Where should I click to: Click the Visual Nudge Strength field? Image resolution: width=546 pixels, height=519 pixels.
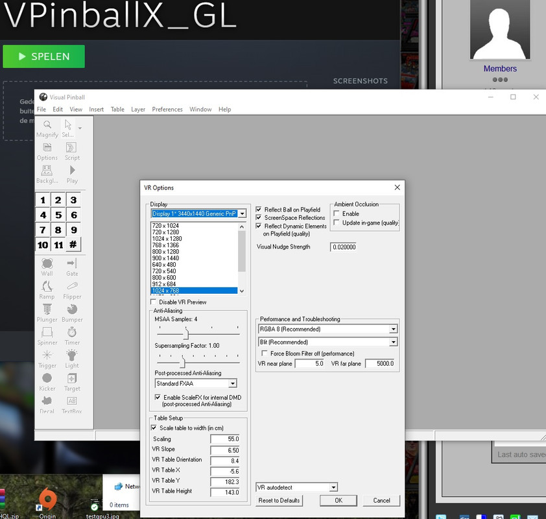[x=343, y=247]
